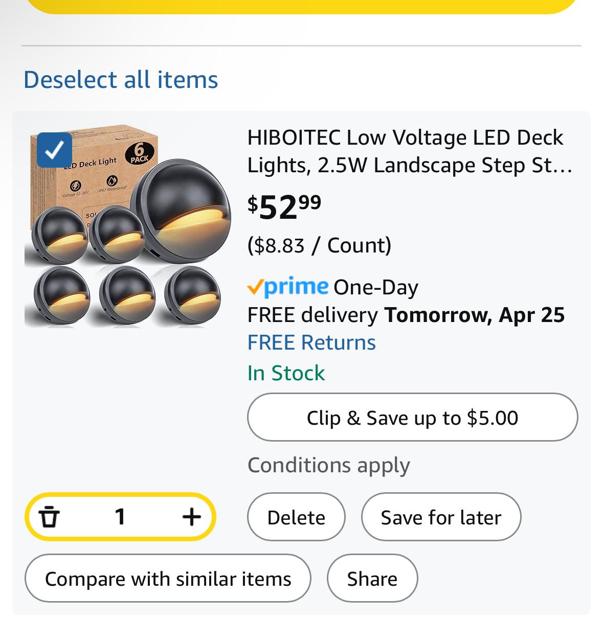Open the HIBOITEC deck lights product title

coord(409,151)
